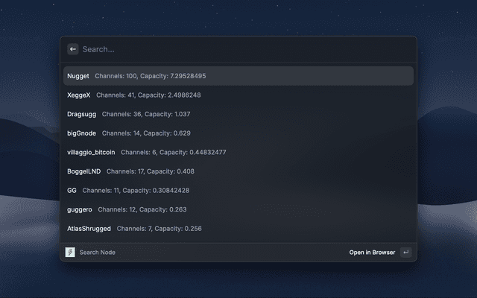Click XeggeX's Channels: 41 details text
This screenshot has width=477, height=298.
pos(116,95)
